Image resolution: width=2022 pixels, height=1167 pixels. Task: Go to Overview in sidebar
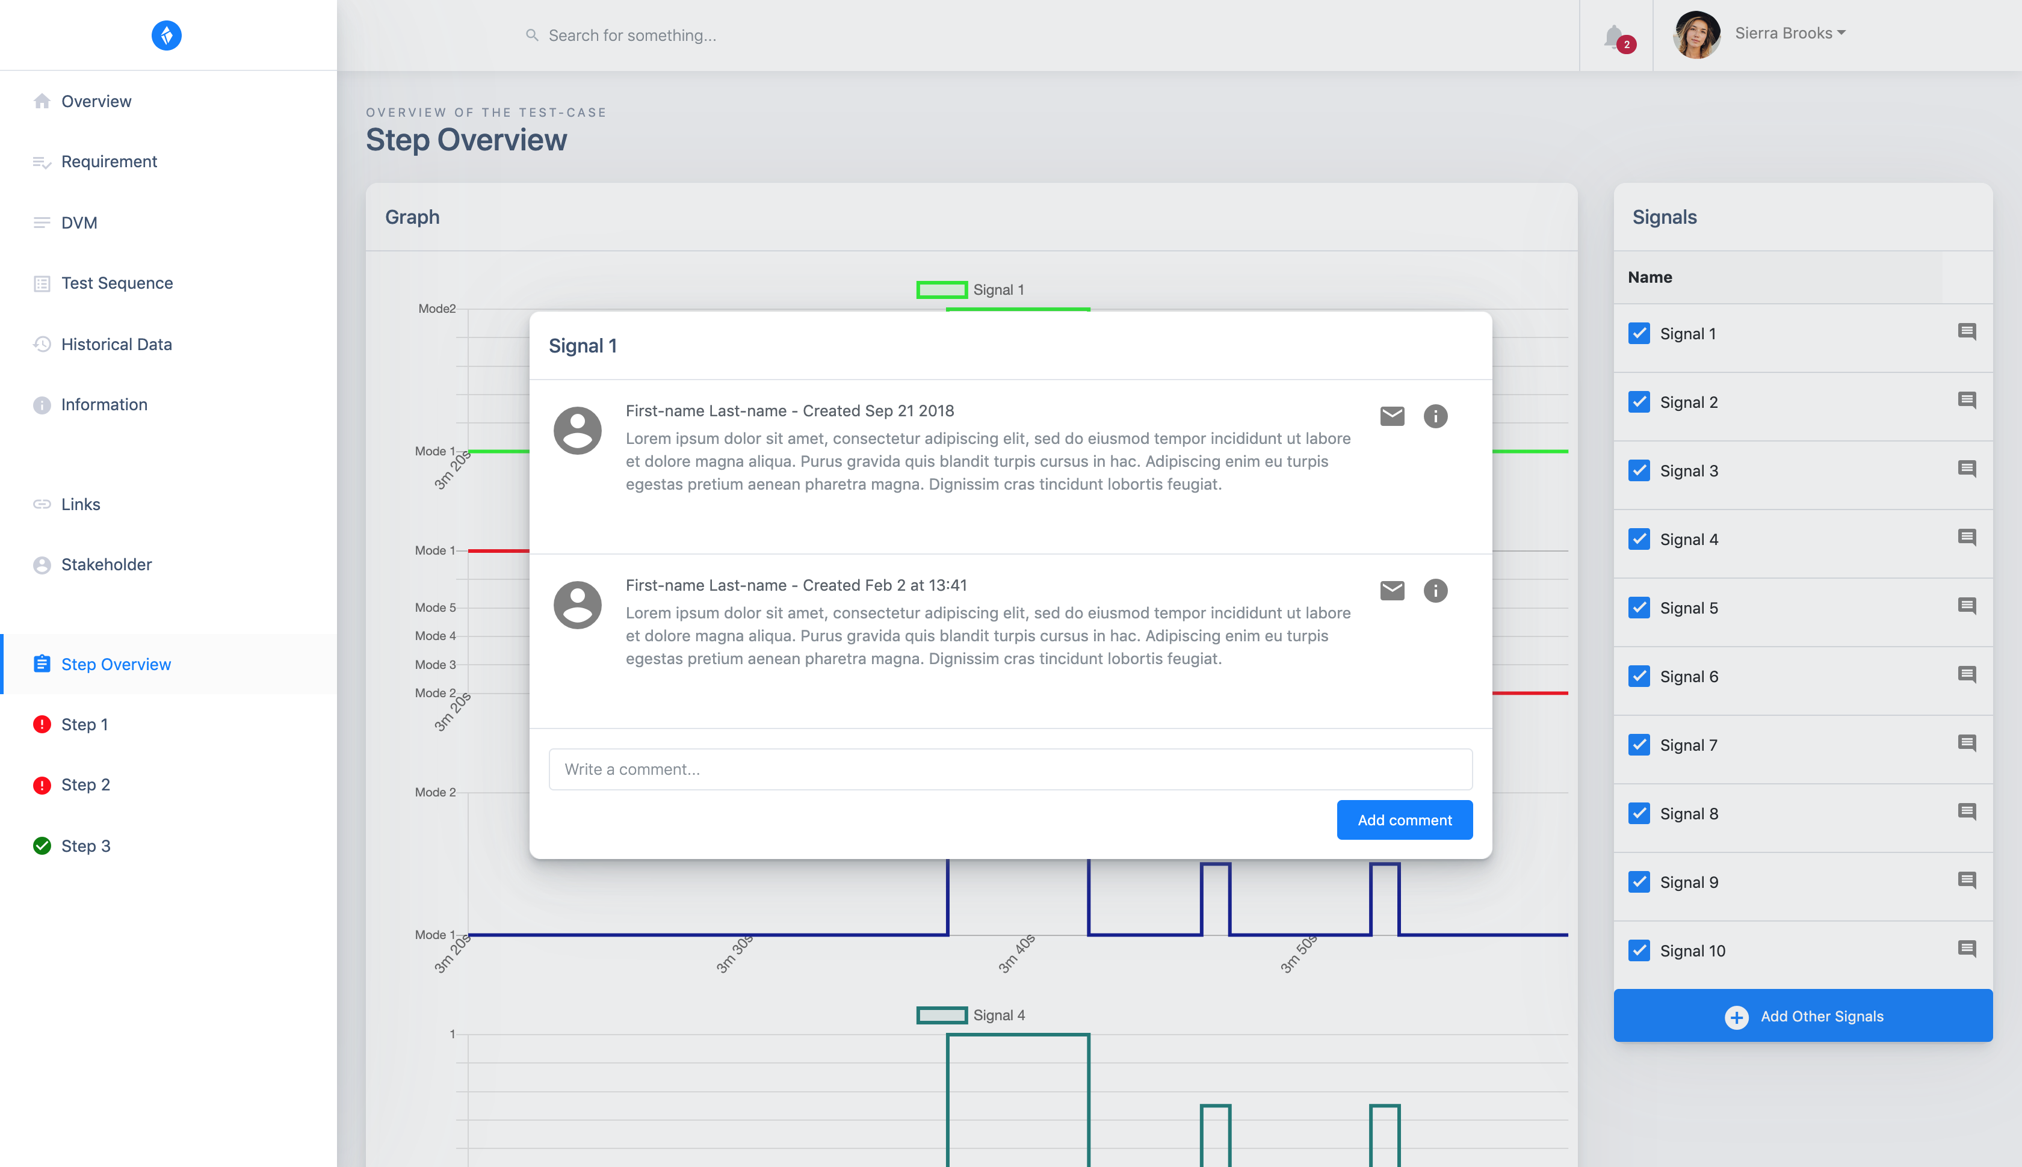click(x=168, y=101)
